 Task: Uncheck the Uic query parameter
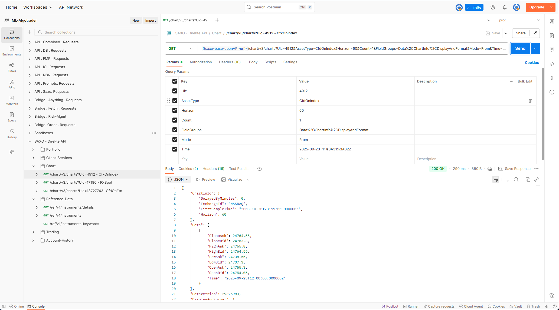tap(175, 91)
